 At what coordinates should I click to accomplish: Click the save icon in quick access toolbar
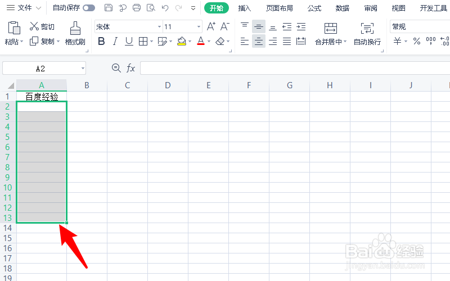[x=108, y=8]
